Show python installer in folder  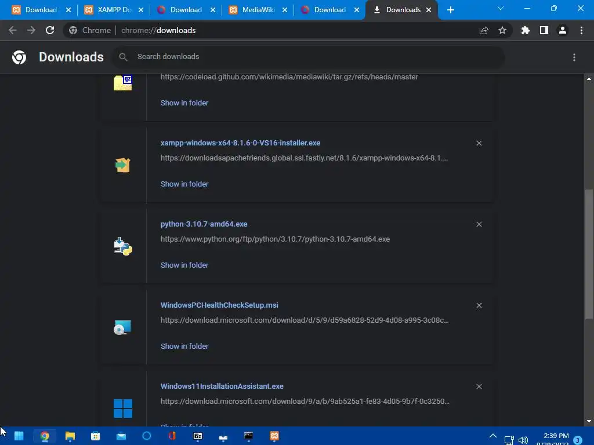[184, 265]
